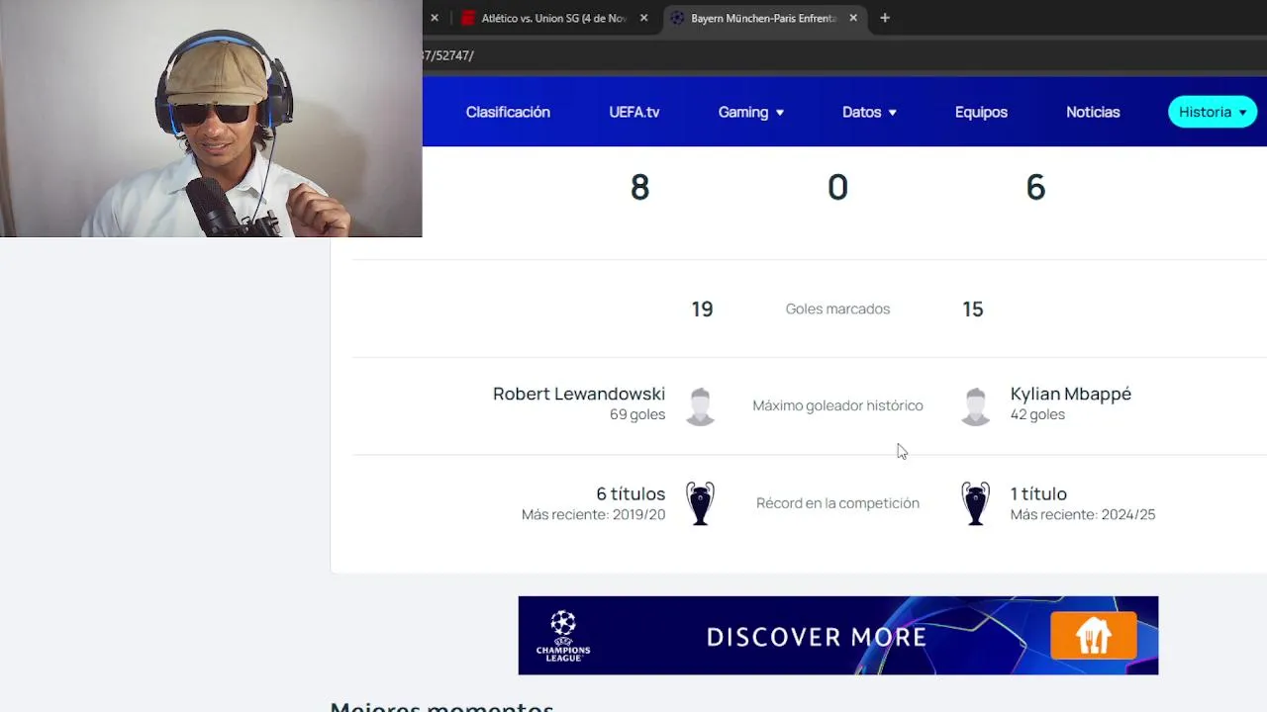Click the '1 título' text
This screenshot has height=712, width=1267.
pos(1038,493)
